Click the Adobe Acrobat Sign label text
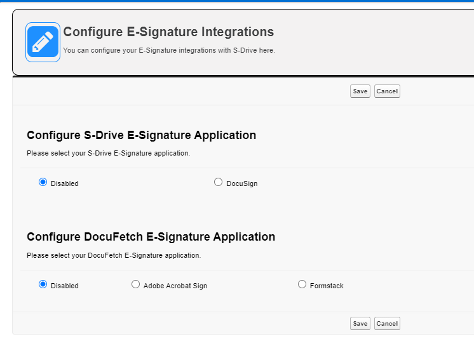The height and width of the screenshot is (346, 474). coord(175,286)
